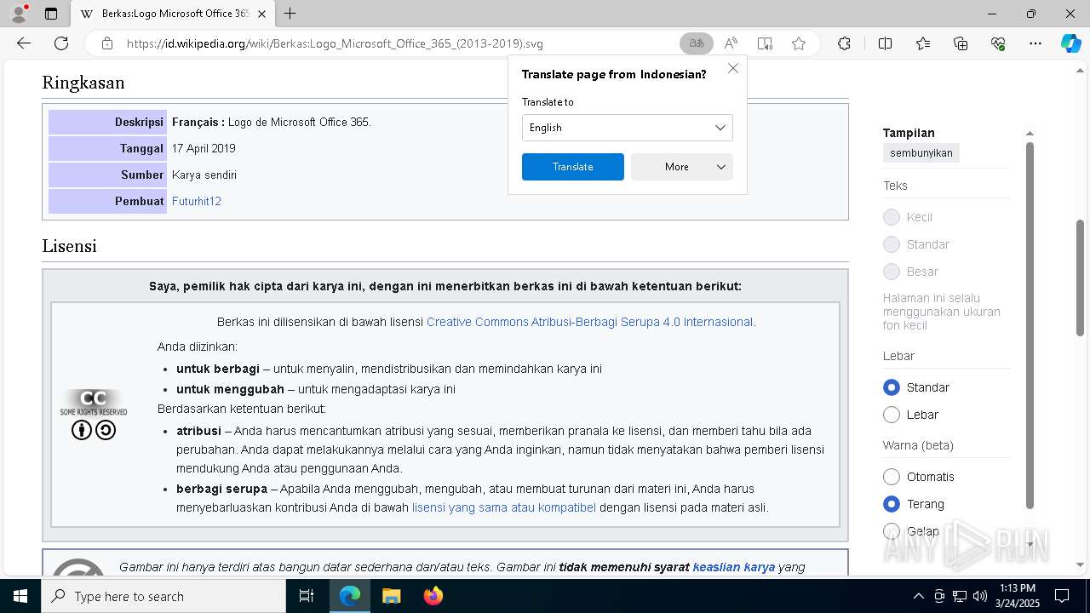
Task: Launch Firefox from the taskbar
Action: pyautogui.click(x=433, y=596)
